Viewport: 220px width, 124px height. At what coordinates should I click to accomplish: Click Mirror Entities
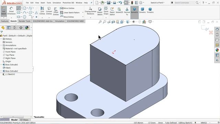tap(67, 8)
